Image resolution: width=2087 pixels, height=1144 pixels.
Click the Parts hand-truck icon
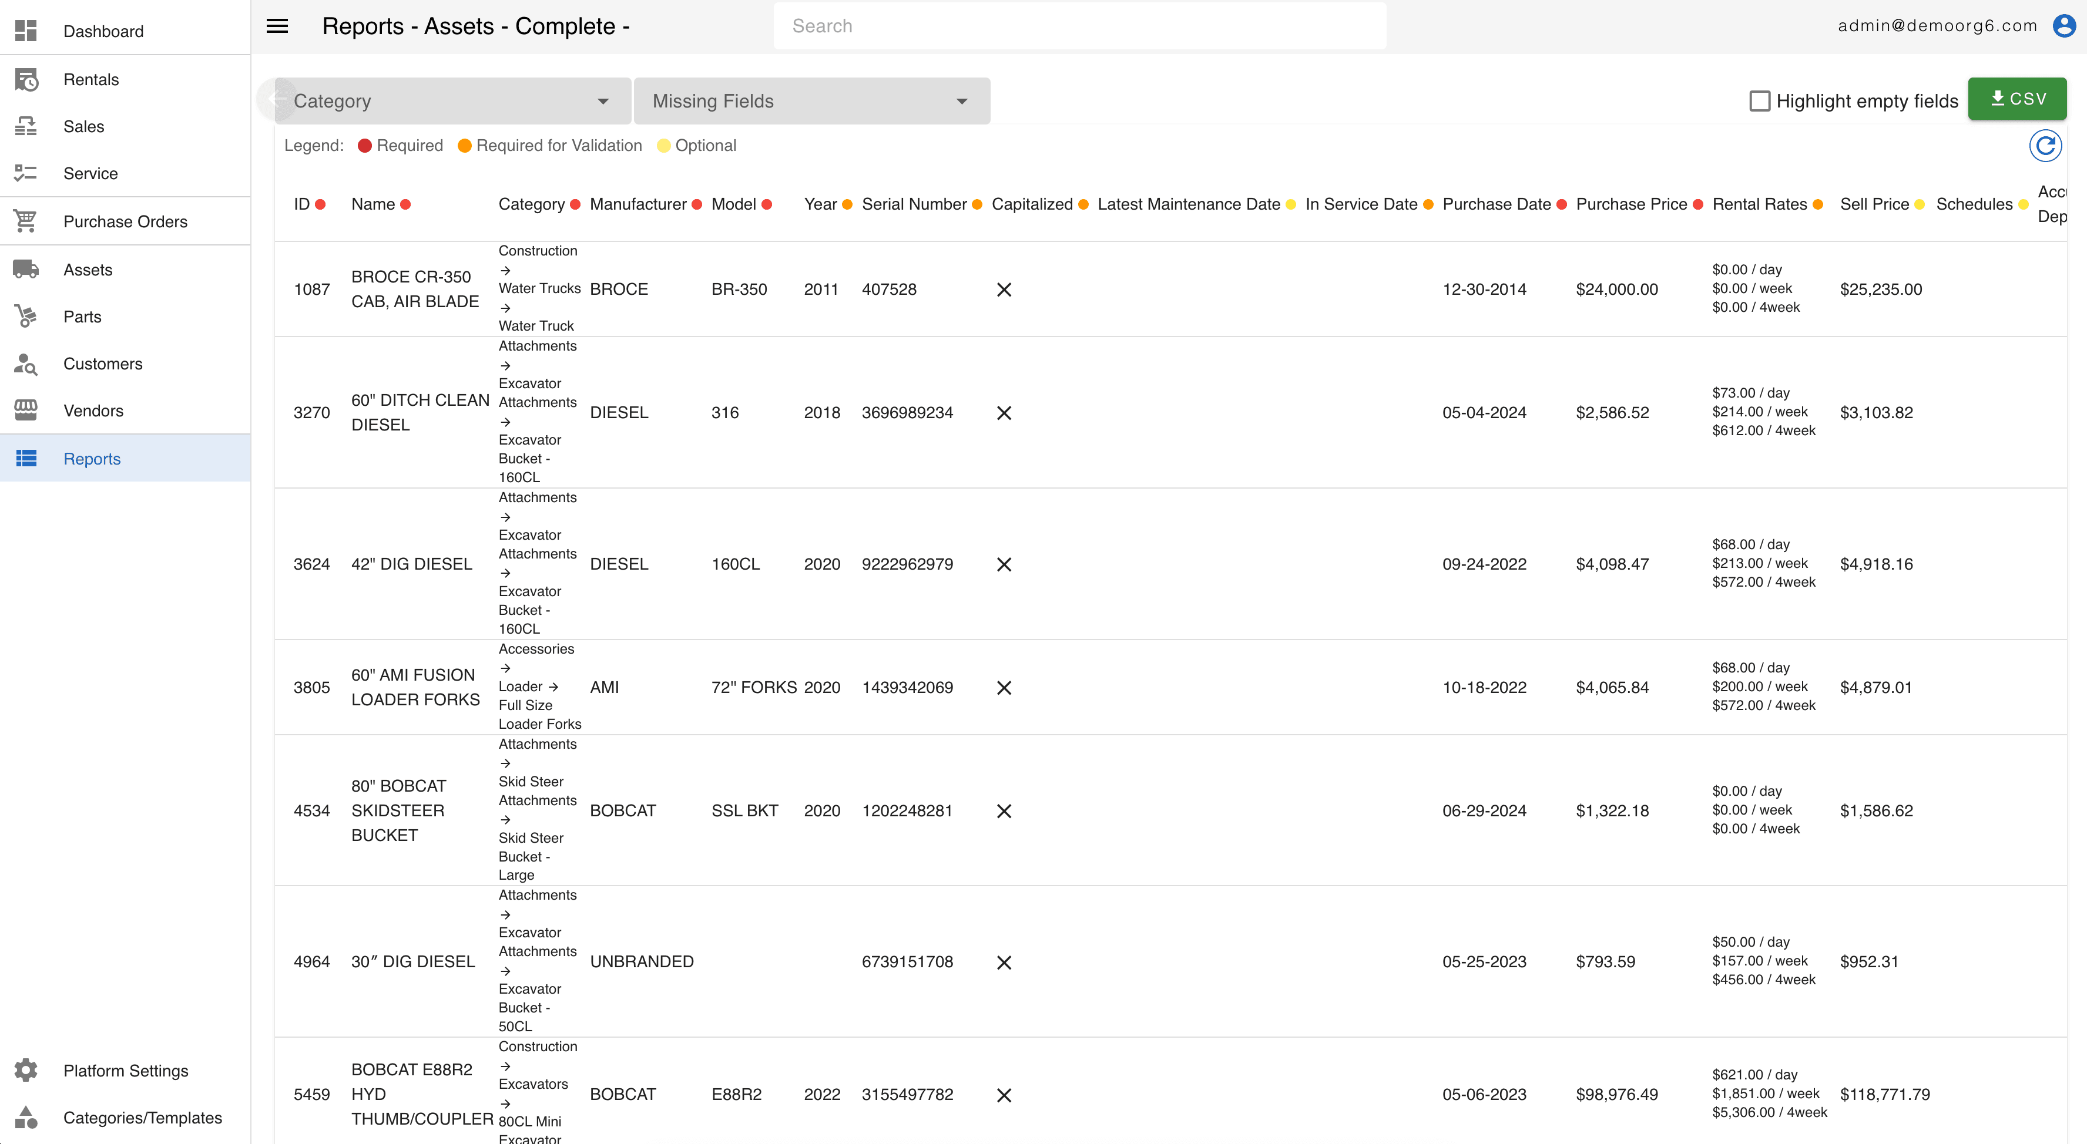(26, 316)
